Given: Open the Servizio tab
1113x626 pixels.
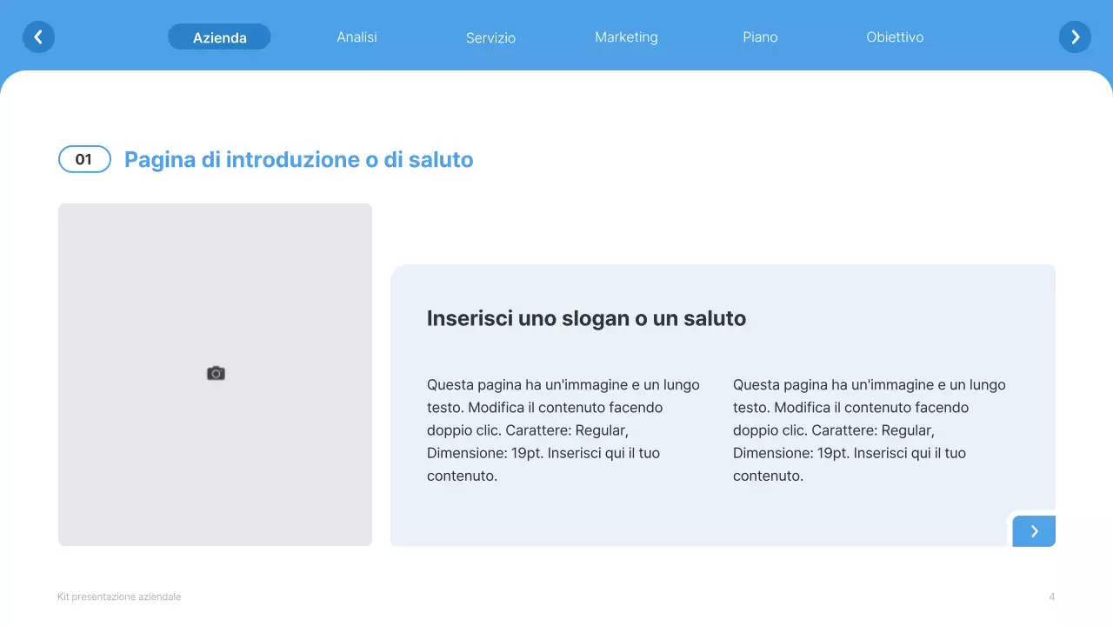Looking at the screenshot, I should 490,38.
